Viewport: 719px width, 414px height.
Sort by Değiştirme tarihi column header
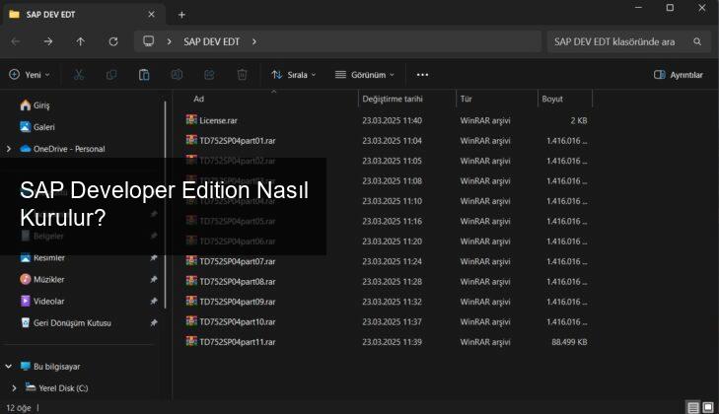coord(393,99)
